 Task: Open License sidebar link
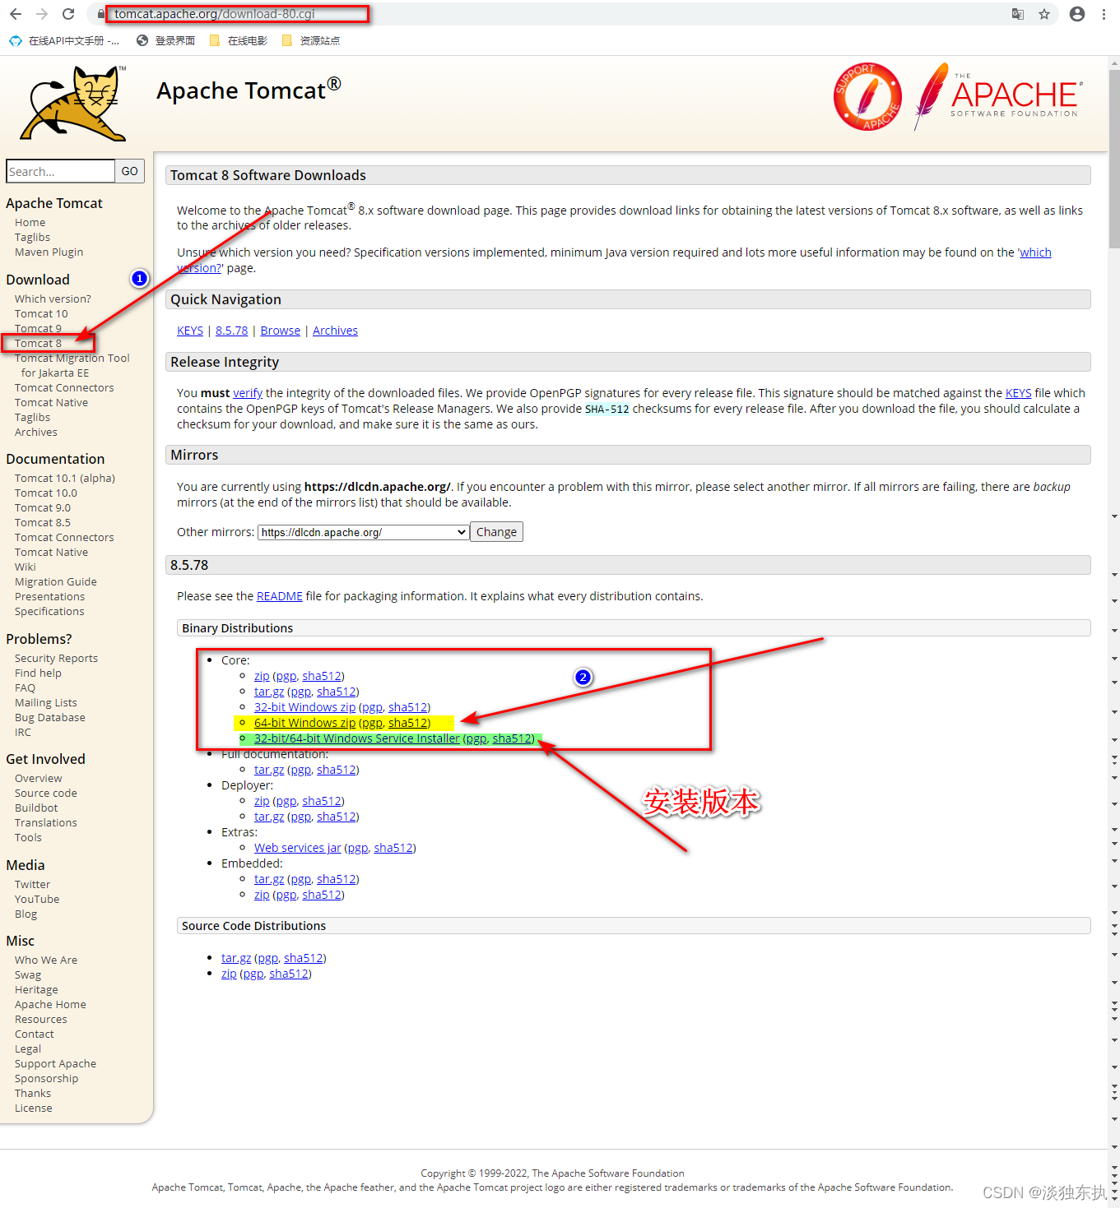pos(33,1108)
